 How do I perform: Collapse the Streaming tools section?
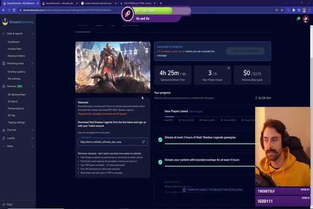[32, 63]
